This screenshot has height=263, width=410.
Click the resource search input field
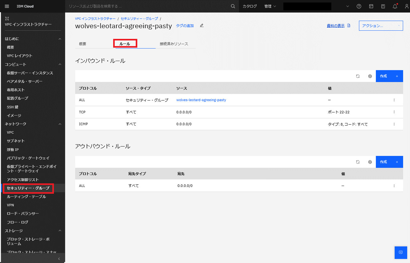[147, 6]
